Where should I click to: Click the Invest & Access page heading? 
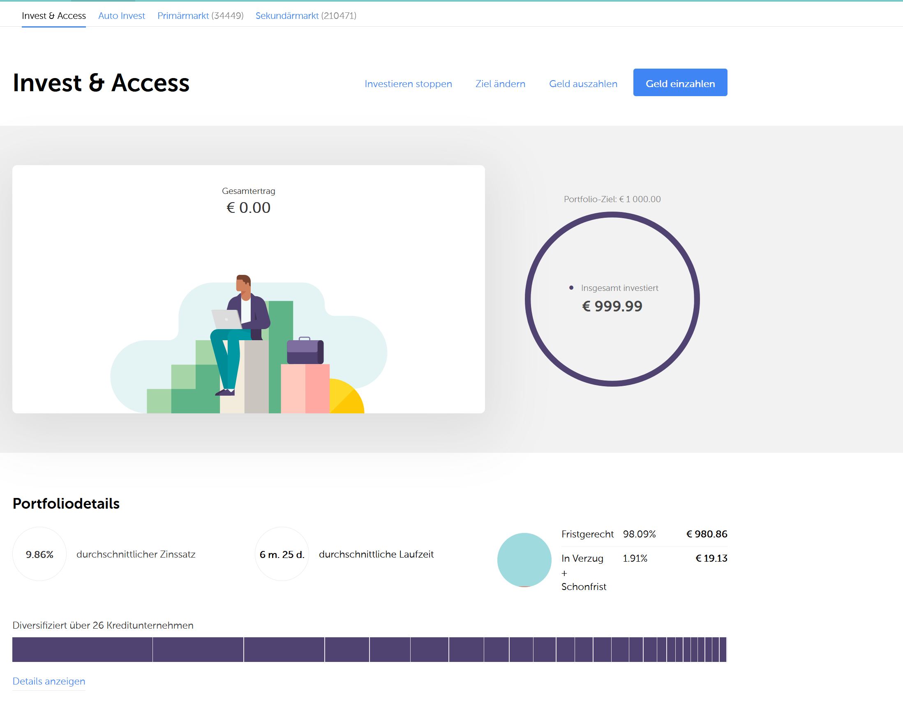click(x=101, y=82)
